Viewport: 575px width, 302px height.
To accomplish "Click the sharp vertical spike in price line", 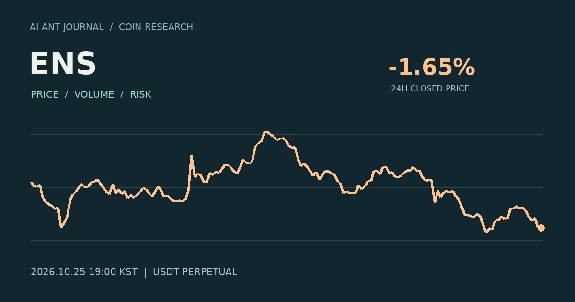I will [x=191, y=156].
